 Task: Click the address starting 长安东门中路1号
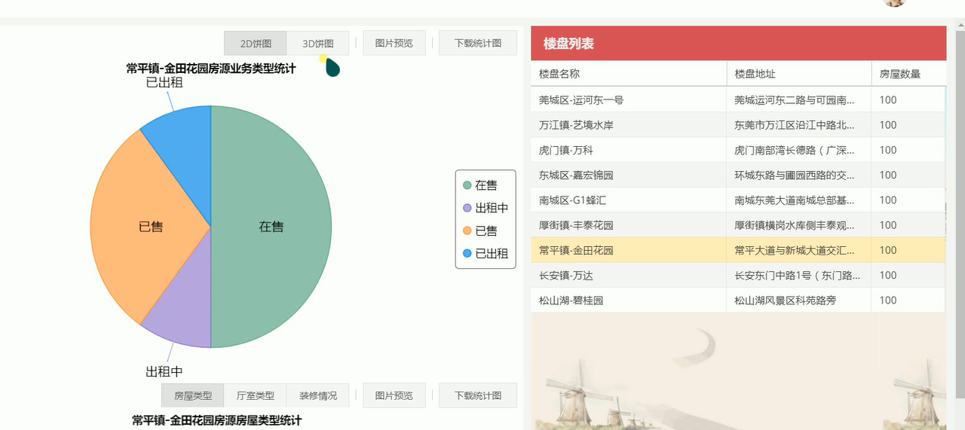click(797, 276)
